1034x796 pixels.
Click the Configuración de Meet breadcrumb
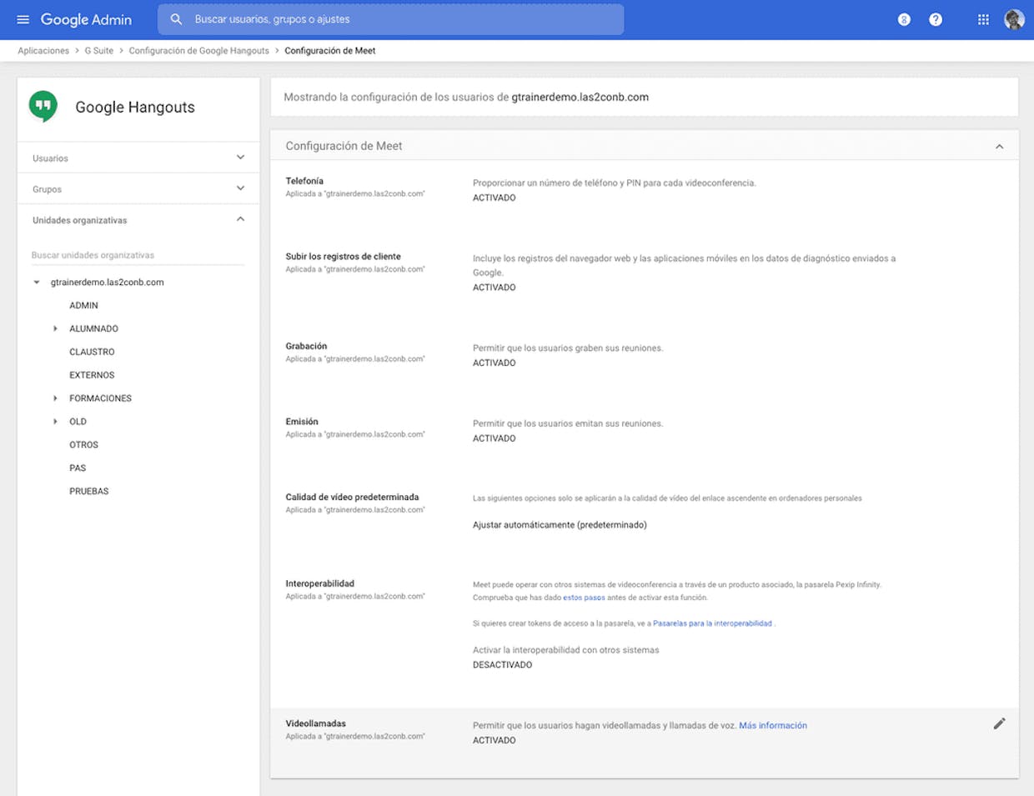(330, 51)
